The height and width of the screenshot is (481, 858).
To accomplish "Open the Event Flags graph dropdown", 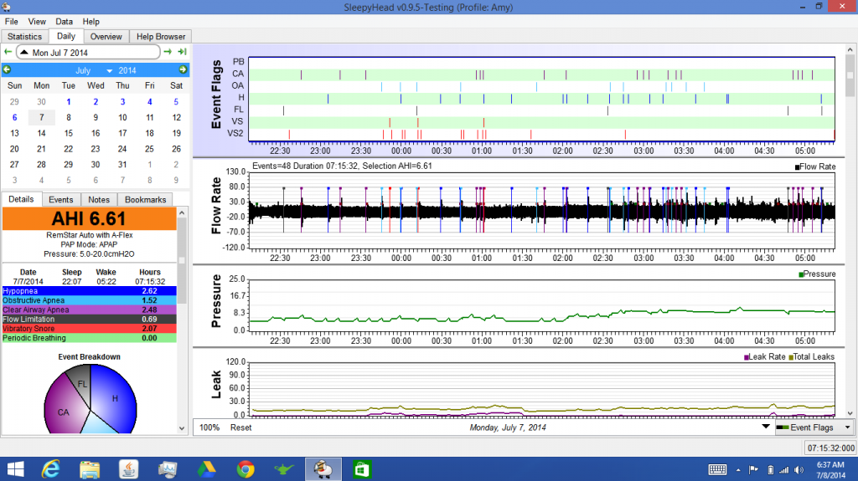I will pyautogui.click(x=847, y=427).
